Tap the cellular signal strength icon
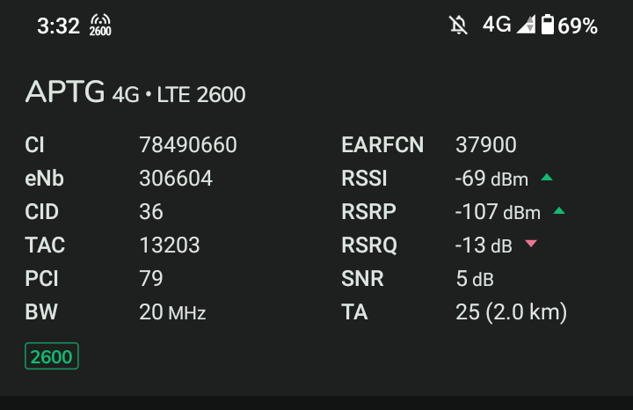This screenshot has height=410, width=633. (526, 25)
